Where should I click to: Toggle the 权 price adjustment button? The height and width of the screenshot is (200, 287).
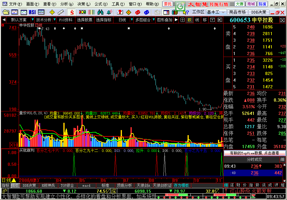tap(190, 20)
